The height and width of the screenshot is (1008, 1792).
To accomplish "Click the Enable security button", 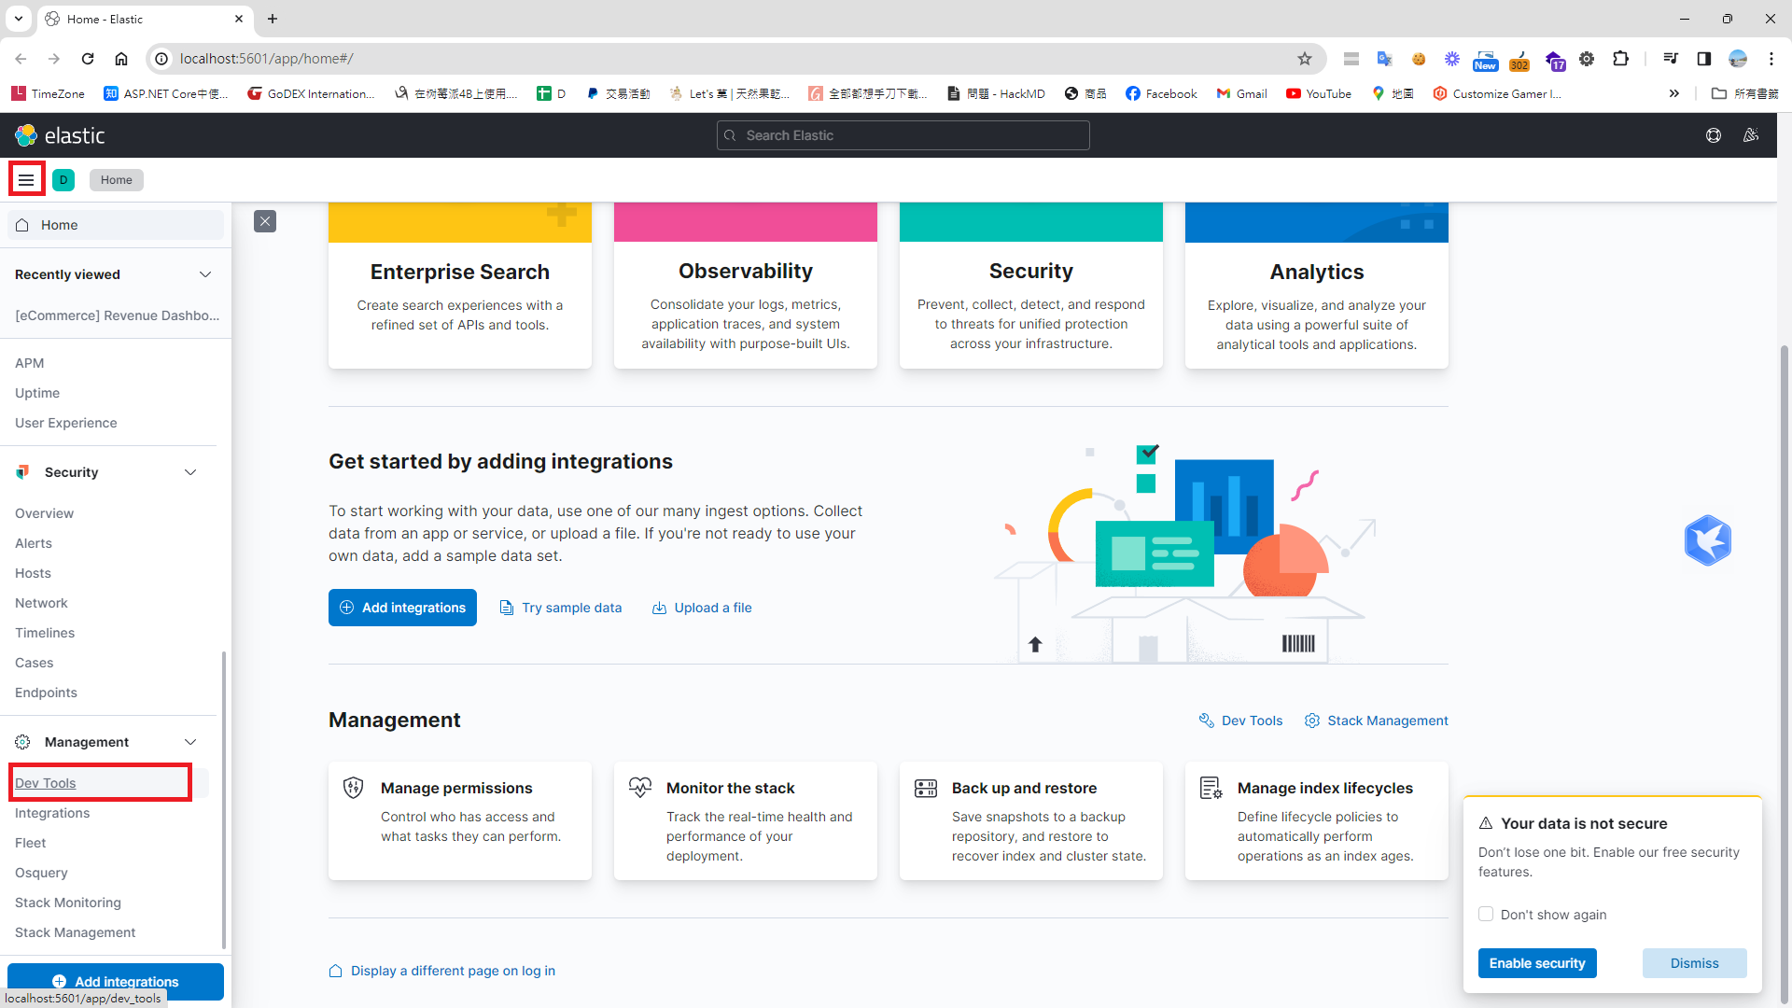I will [1537, 962].
